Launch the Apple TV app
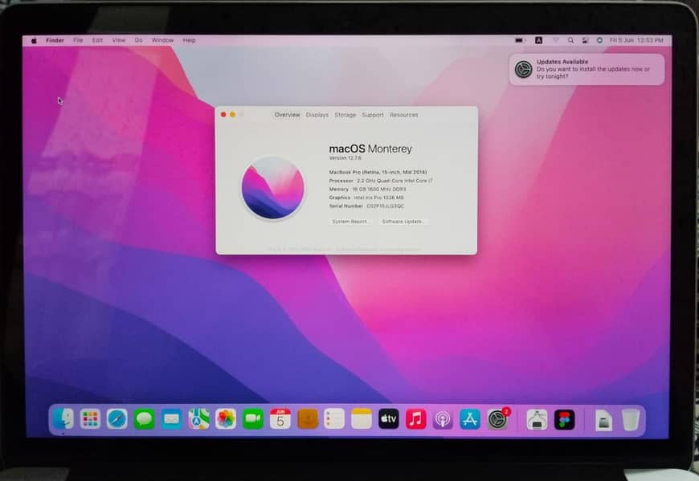This screenshot has width=699, height=481. pyautogui.click(x=389, y=419)
